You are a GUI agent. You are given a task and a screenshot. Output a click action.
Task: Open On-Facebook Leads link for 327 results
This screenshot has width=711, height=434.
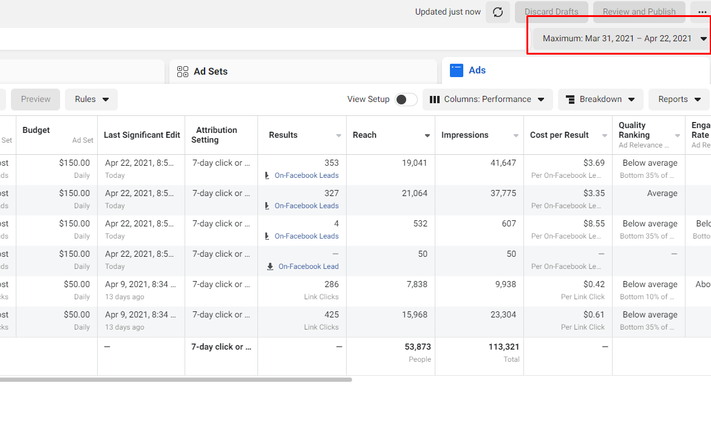306,206
